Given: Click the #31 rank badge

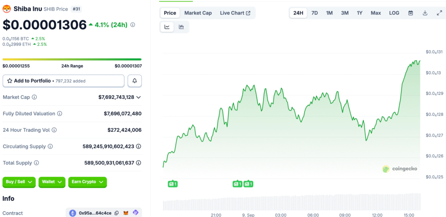Looking at the screenshot, I should coord(76,9).
